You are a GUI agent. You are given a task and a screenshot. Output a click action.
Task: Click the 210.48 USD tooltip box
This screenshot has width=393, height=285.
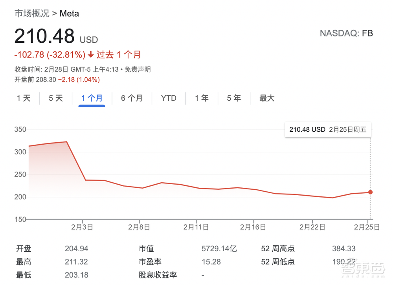coord(328,129)
